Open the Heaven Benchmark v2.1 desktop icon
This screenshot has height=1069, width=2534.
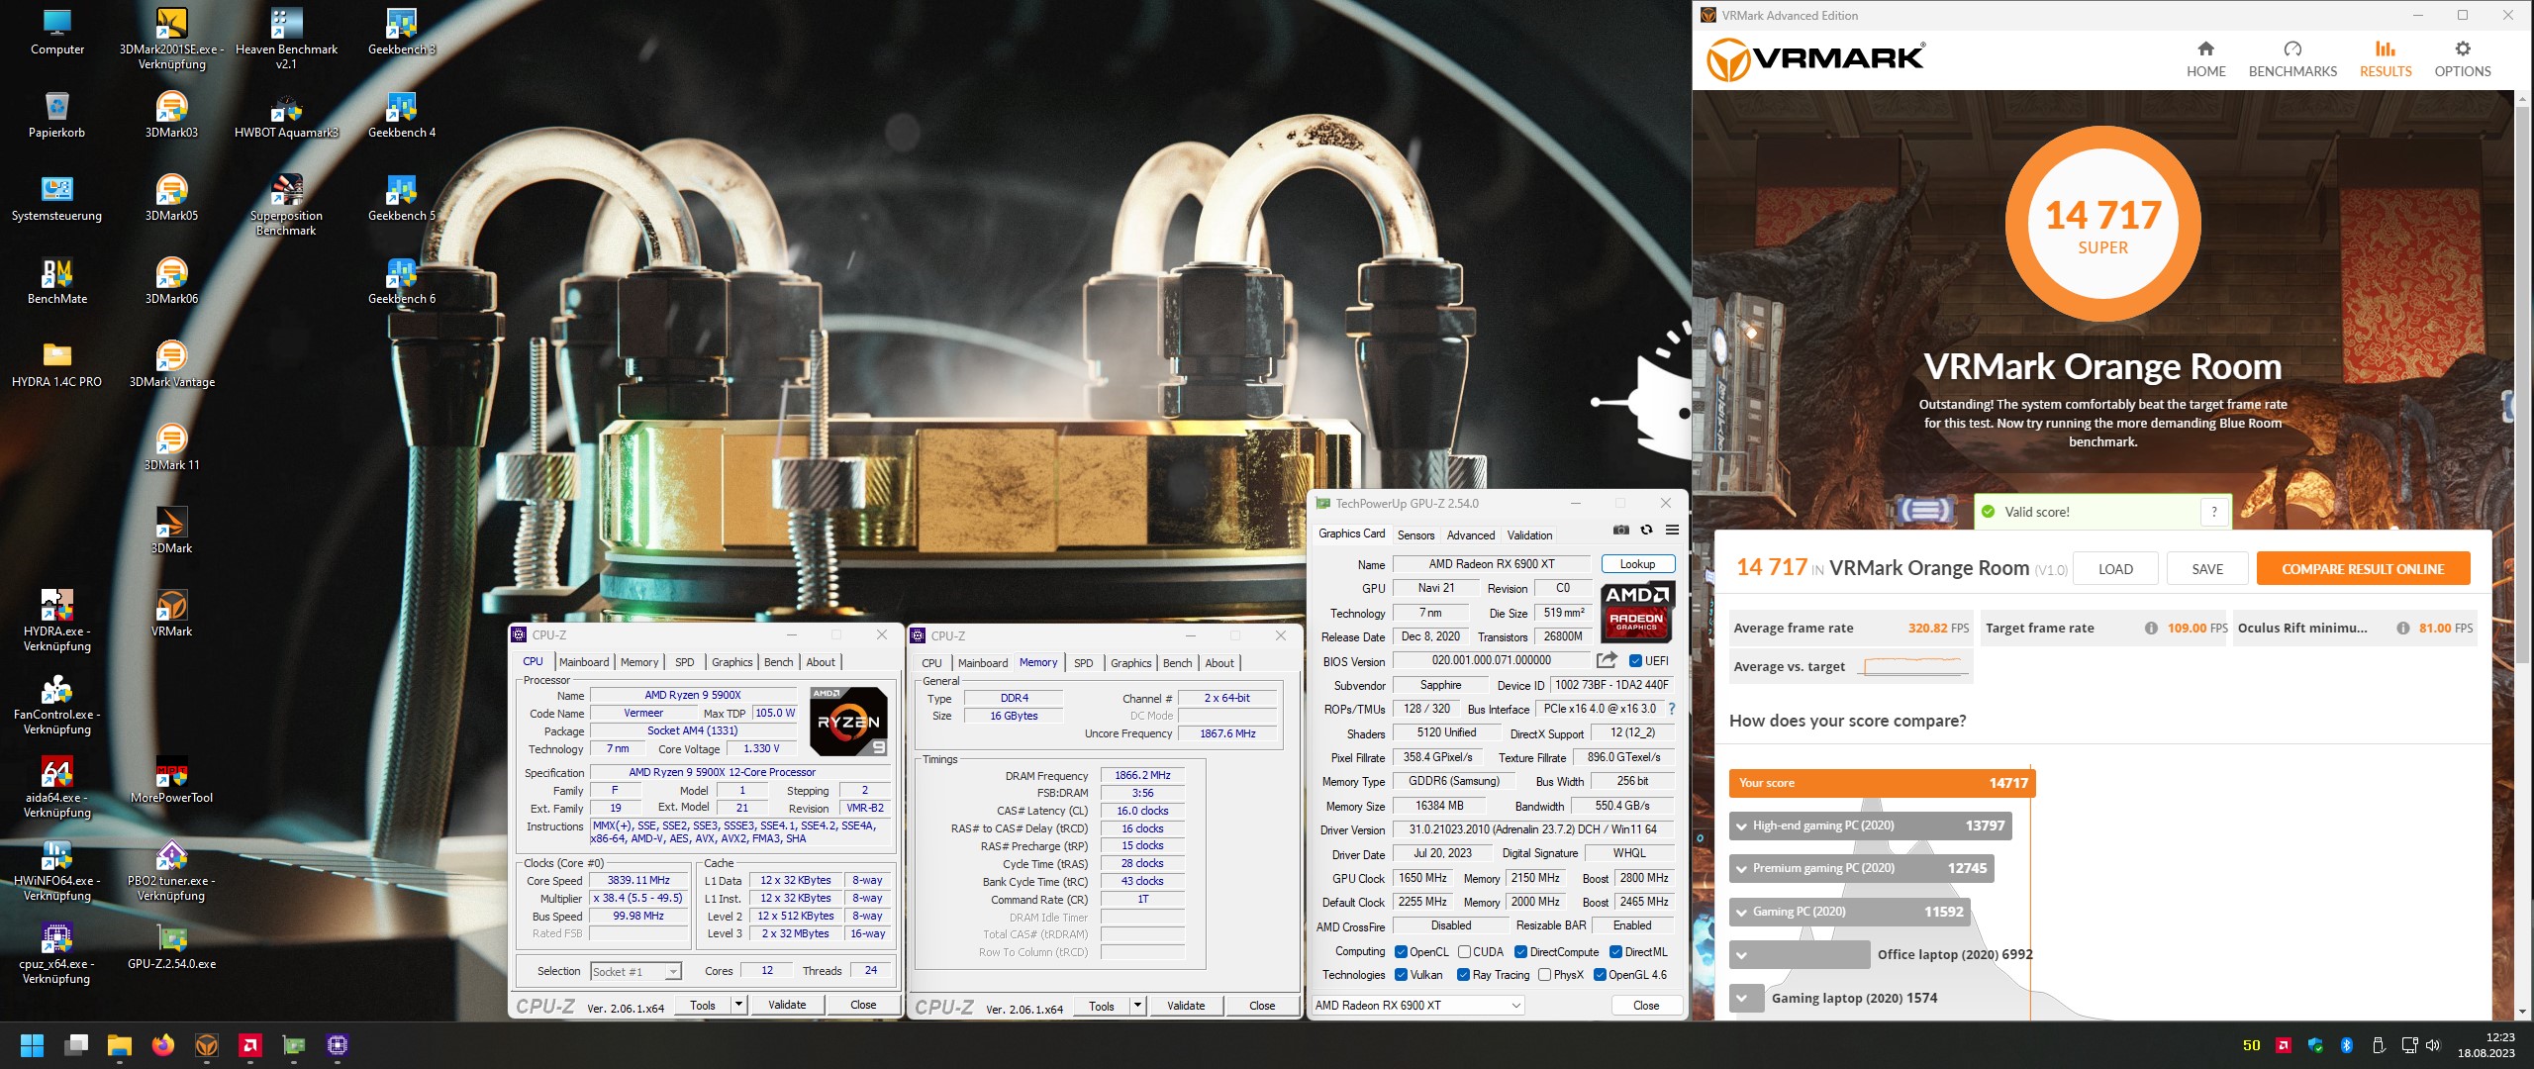pyautogui.click(x=286, y=40)
